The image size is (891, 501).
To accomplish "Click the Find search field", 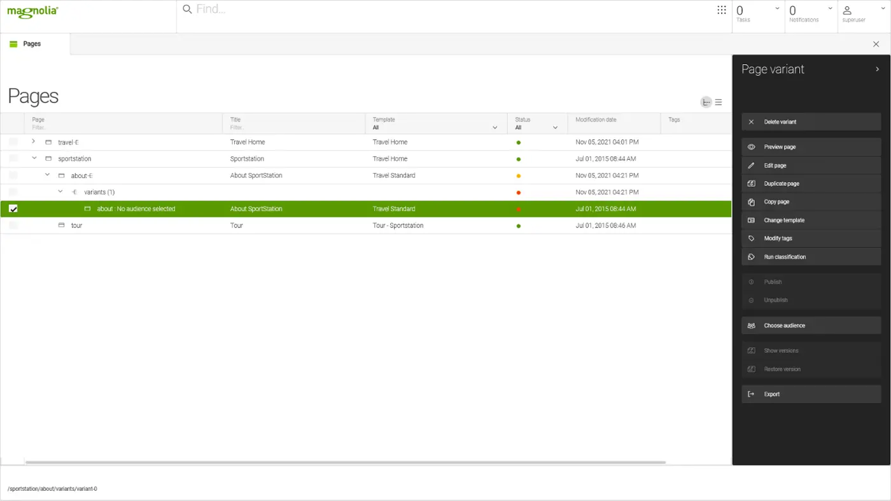I will [445, 10].
